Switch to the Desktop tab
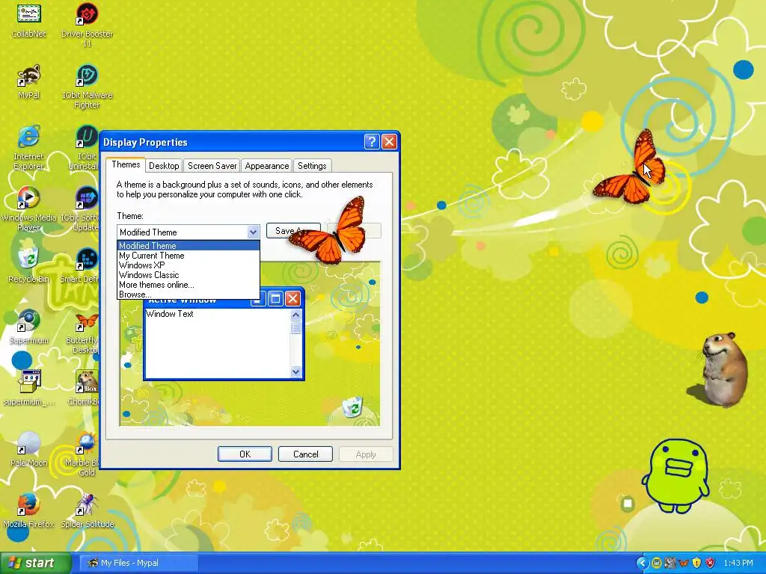Viewport: 766px width, 574px height. (x=164, y=166)
